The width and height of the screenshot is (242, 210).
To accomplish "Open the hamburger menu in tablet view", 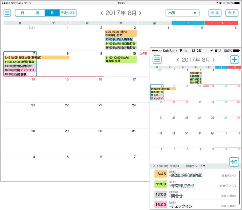I will coord(7,13).
